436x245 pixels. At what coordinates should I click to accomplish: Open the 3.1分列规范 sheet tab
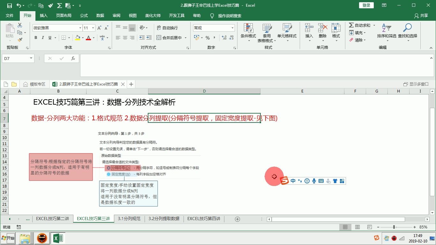[129, 219]
